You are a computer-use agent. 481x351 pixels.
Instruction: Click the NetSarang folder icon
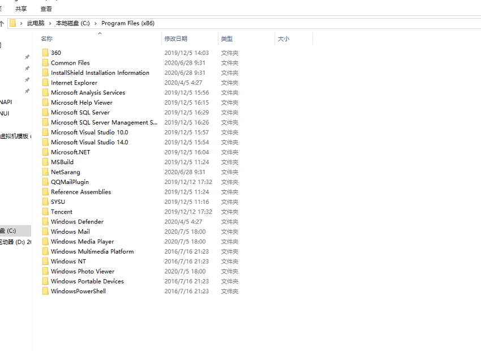[x=45, y=172]
